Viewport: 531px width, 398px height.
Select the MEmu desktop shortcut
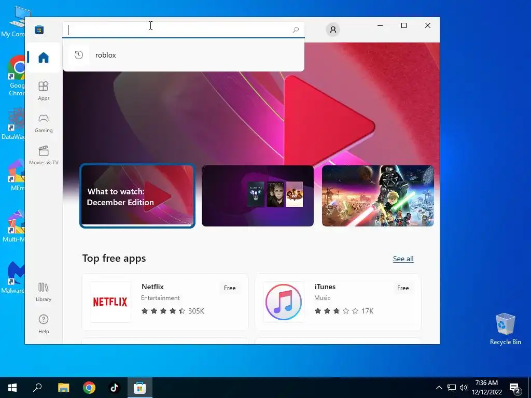[16, 175]
